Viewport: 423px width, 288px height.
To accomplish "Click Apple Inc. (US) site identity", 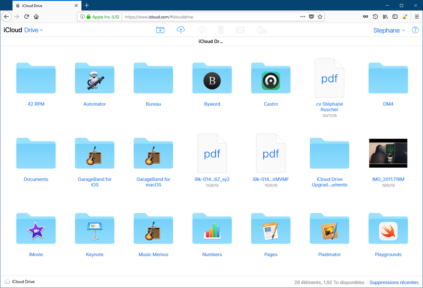I will pos(103,17).
